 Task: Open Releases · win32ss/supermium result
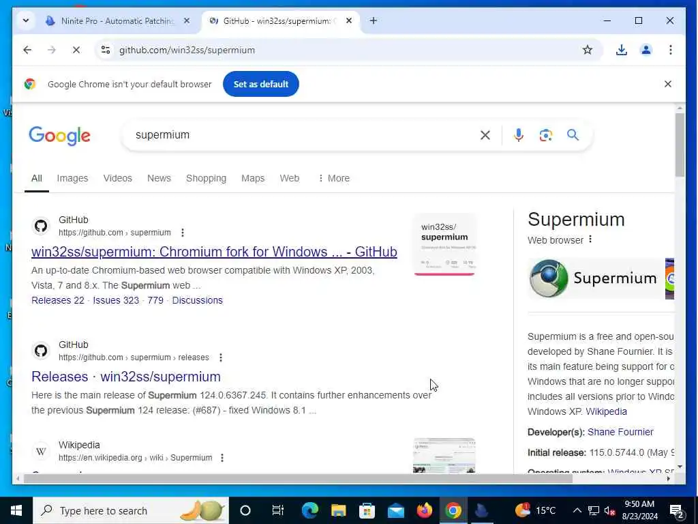coord(126,377)
